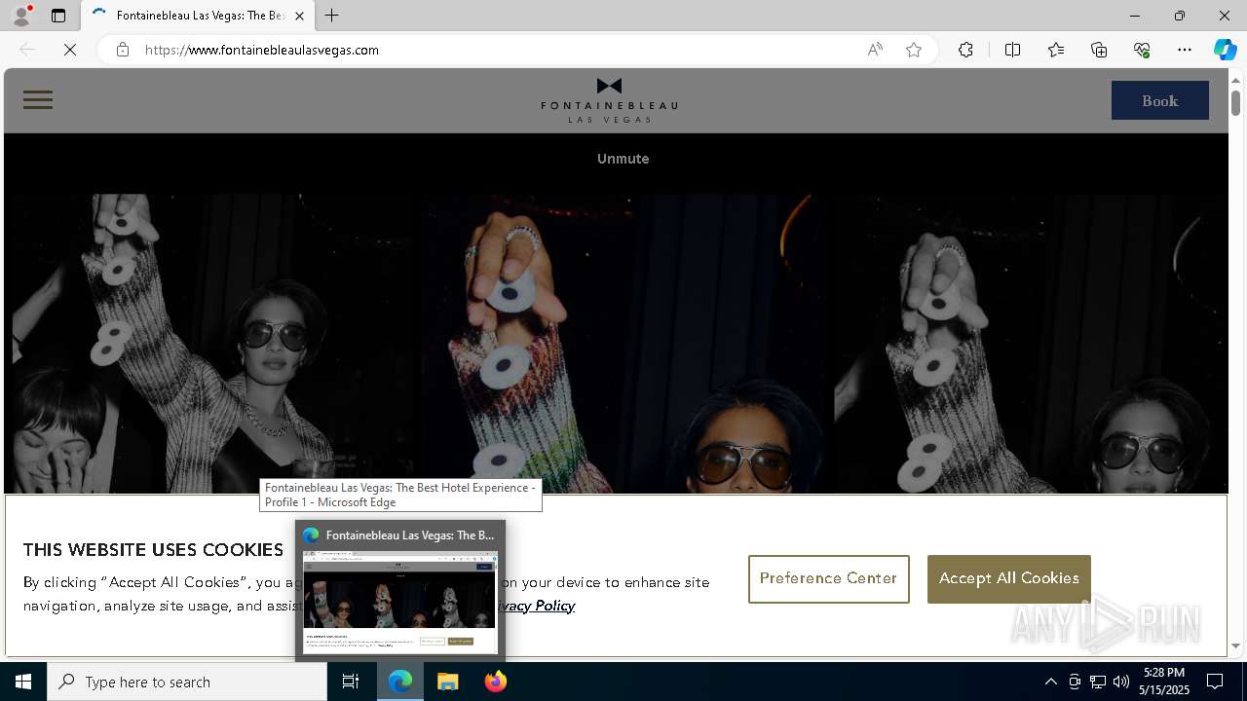Open the Extensions icon
This screenshot has height=701, width=1247.
(x=965, y=50)
